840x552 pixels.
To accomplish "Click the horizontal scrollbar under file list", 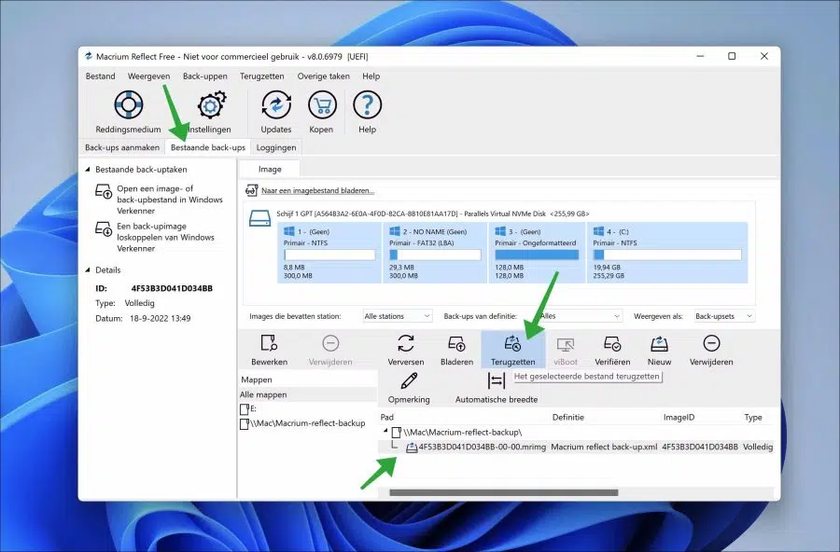I will 504,492.
